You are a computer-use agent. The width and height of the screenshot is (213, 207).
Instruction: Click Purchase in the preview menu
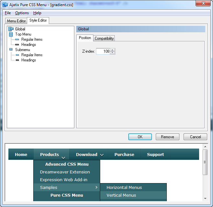tap(124, 154)
